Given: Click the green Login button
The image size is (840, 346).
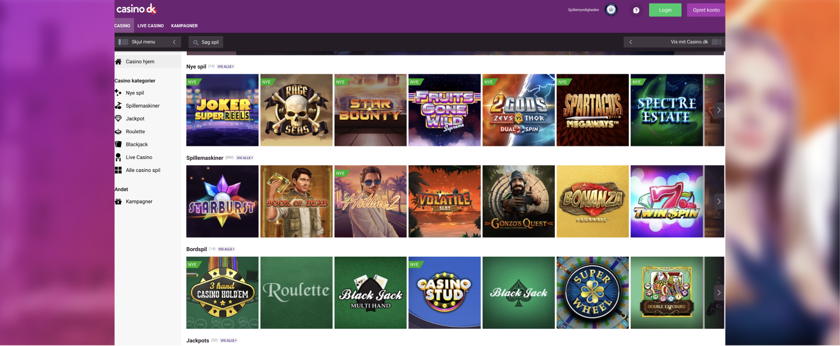Looking at the screenshot, I should pyautogui.click(x=665, y=10).
